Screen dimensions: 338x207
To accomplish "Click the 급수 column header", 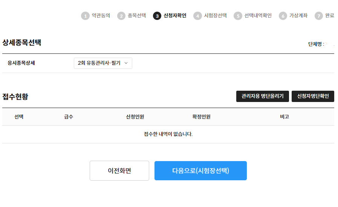I will point(69,117).
